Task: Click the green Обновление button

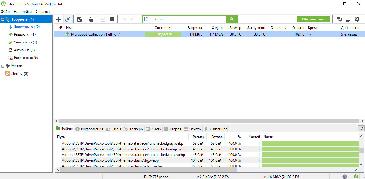Action: click(x=314, y=19)
